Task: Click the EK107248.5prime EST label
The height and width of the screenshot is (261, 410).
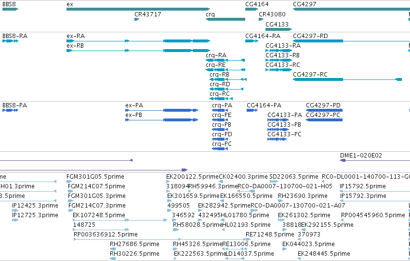Action: [99, 216]
